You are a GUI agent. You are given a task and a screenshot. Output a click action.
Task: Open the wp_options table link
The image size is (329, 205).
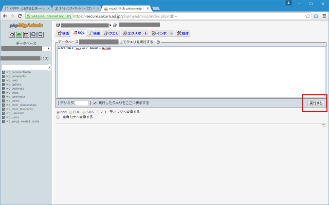pyautogui.click(x=13, y=85)
